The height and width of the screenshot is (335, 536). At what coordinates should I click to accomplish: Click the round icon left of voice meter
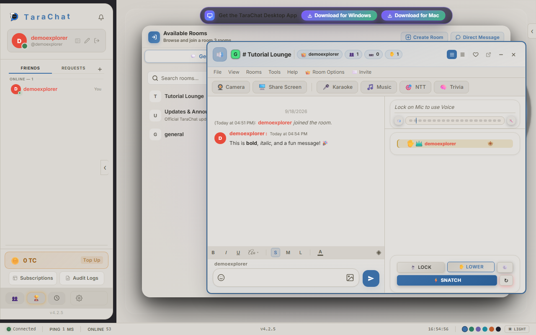point(399,121)
